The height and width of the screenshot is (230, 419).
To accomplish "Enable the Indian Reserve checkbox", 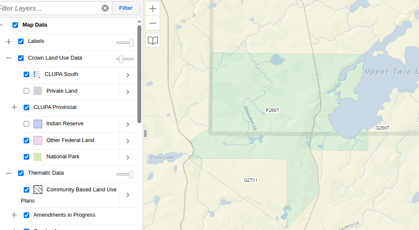I will [x=26, y=124].
